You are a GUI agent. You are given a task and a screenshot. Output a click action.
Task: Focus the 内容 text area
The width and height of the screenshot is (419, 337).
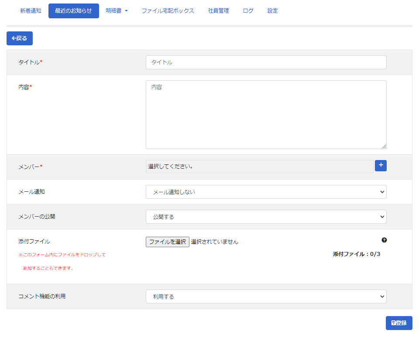[266, 114]
